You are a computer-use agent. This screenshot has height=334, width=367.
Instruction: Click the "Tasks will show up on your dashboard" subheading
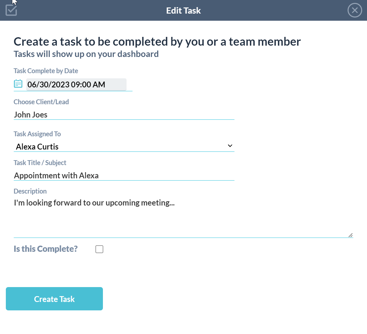pyautogui.click(x=86, y=54)
